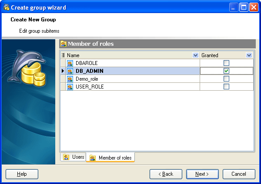Grant the USER_ROLE role checkbox
261x184 pixels.
click(x=226, y=87)
